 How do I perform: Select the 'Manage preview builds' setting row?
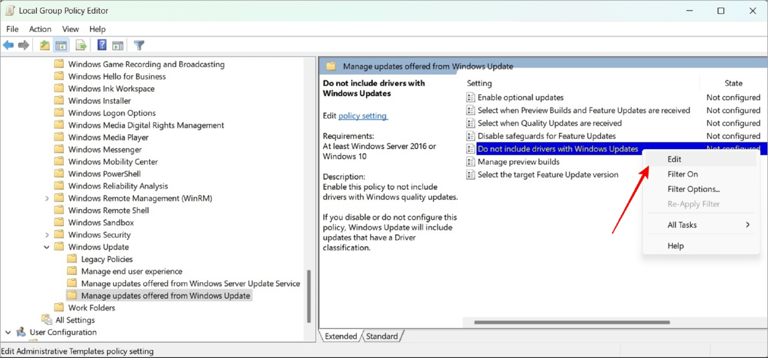click(x=518, y=162)
